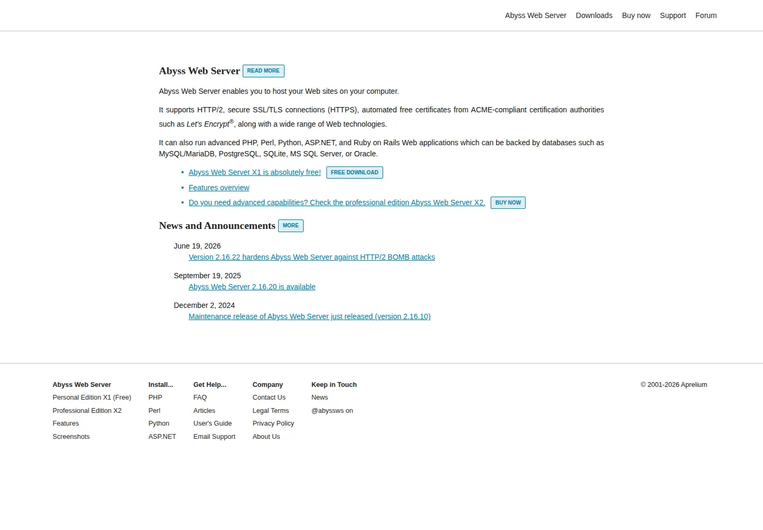Open the version 2.16.10 maintenance release link
The image size is (763, 530).
point(309,316)
